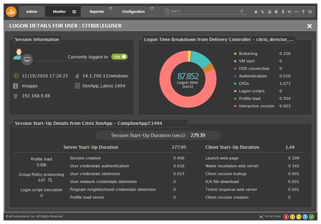This screenshot has width=321, height=224.
Task: Open the Configuration tab
Action: pos(133,12)
